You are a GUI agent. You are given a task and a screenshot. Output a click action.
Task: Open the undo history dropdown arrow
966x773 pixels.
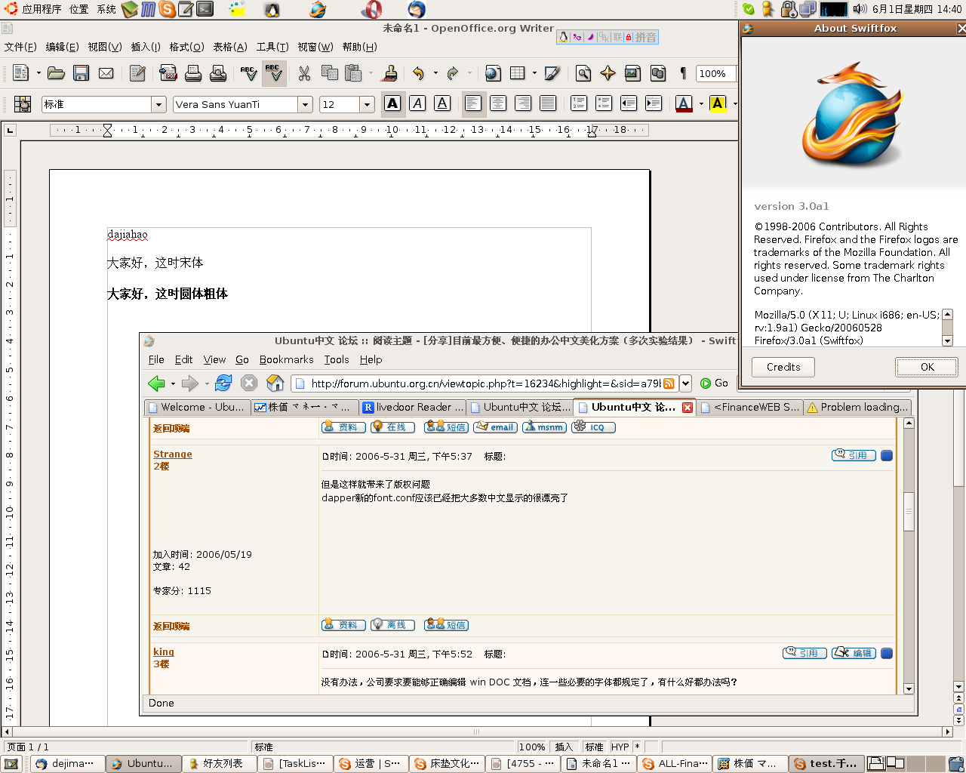click(x=435, y=73)
